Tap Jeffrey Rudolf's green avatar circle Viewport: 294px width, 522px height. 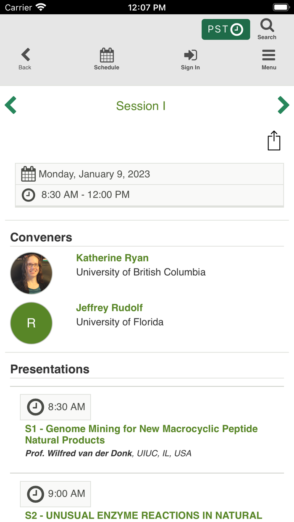coord(31,323)
